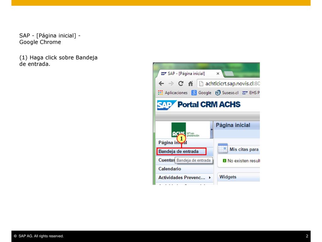Screen dimensions: 322x242
Task: Open the Suseso.cl bookmark
Action: click(x=227, y=93)
